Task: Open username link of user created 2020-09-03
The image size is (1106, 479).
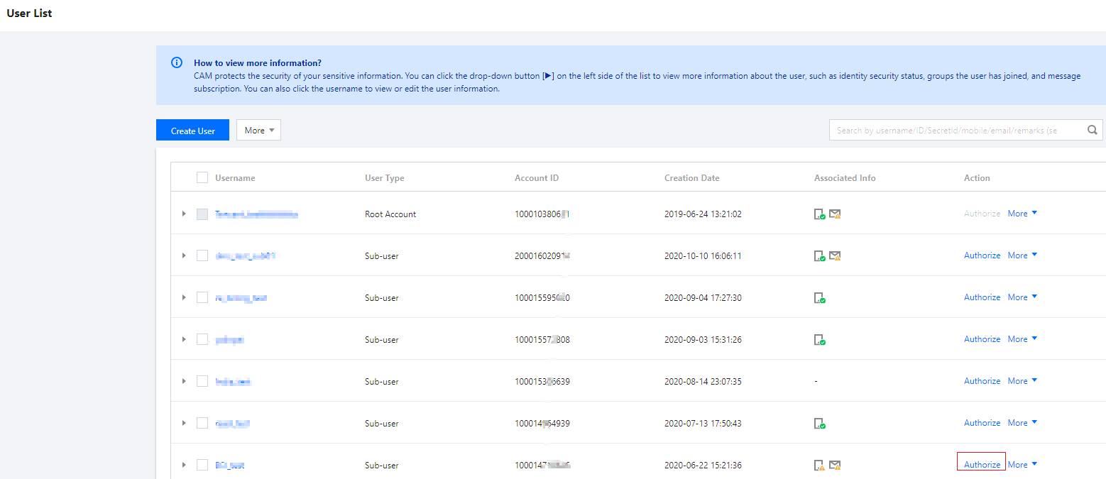Action: (229, 340)
